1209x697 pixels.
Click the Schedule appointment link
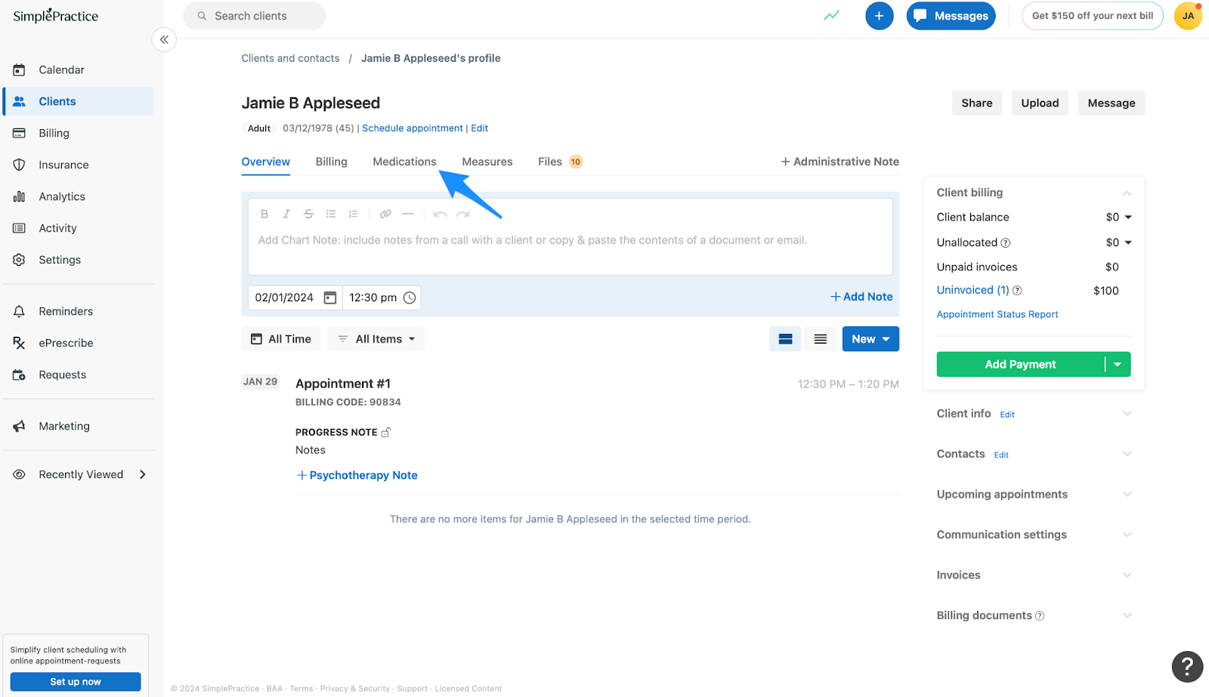pyautogui.click(x=412, y=128)
